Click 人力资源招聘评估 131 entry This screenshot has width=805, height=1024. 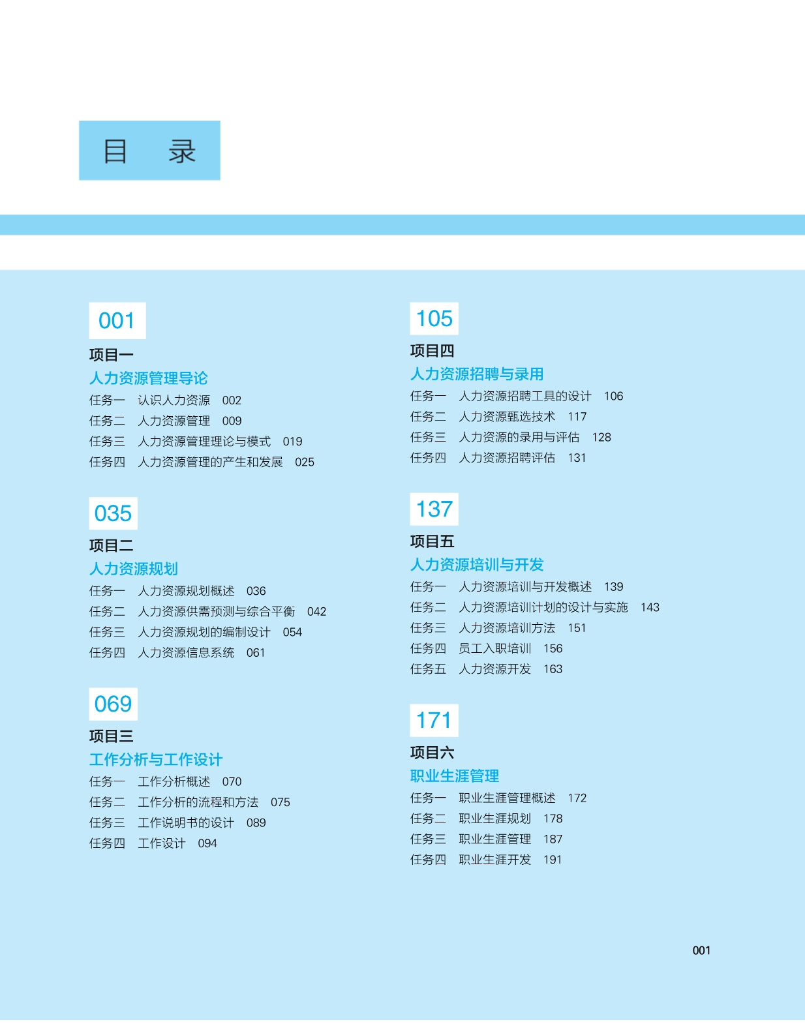coord(498,458)
